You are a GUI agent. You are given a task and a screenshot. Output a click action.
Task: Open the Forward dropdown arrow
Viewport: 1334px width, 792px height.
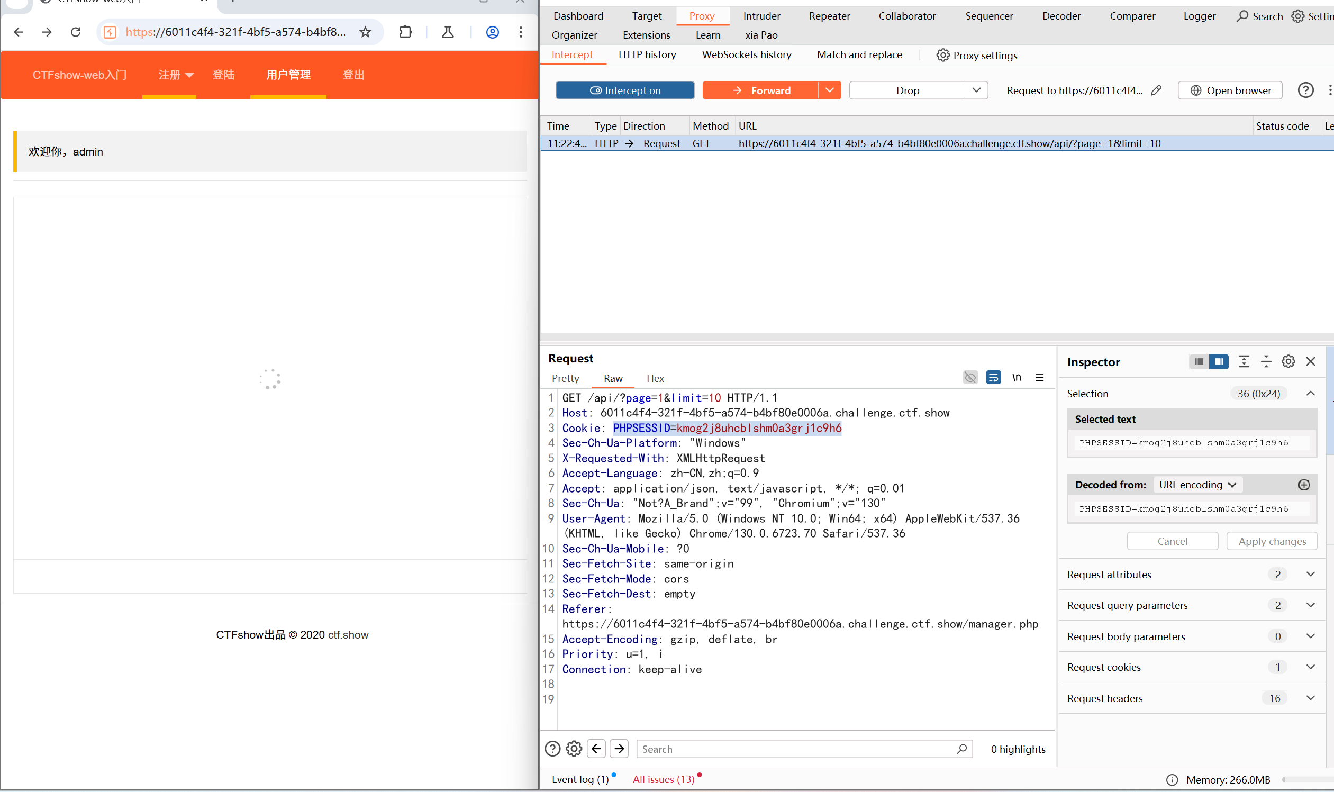pos(829,90)
